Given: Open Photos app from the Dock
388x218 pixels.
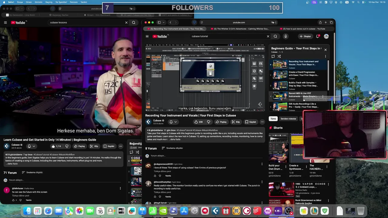Looking at the screenshot, I should (79, 211).
